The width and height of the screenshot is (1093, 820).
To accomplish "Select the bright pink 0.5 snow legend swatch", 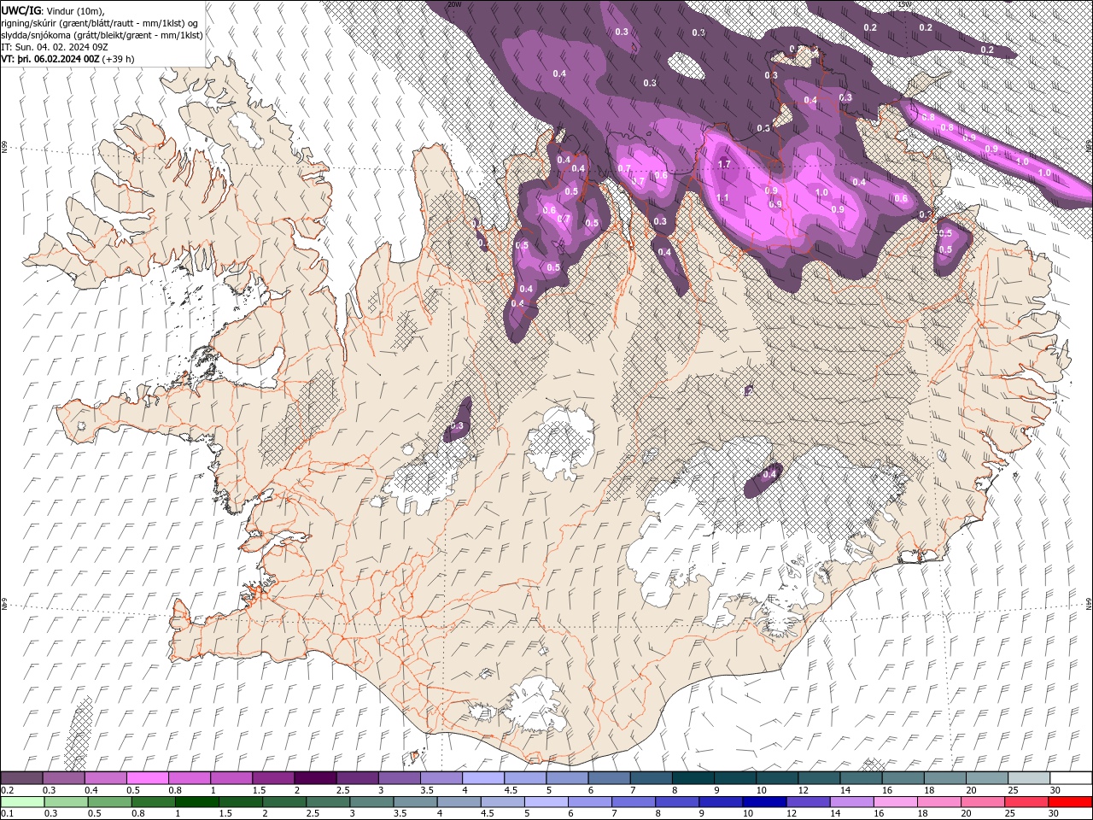I will click(147, 778).
